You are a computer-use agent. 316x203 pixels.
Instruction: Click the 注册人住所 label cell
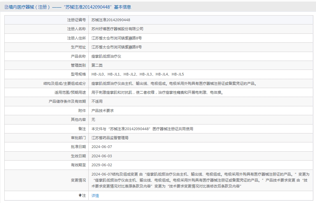(x=47, y=38)
